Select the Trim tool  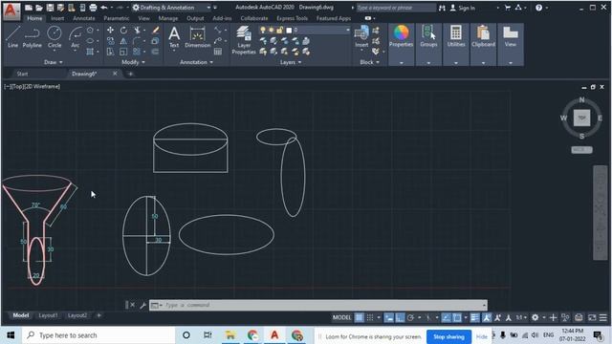[x=137, y=30]
